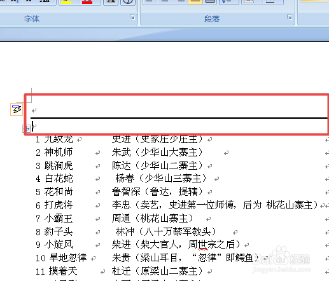Click the red font color button
Image resolution: width=329 pixels, height=281 pixels.
87,2
